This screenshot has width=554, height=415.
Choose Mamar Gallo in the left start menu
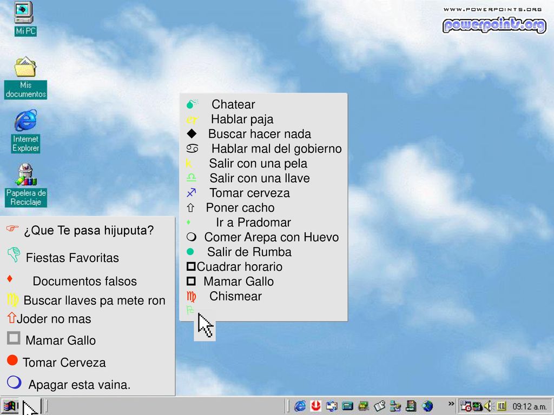tap(61, 340)
